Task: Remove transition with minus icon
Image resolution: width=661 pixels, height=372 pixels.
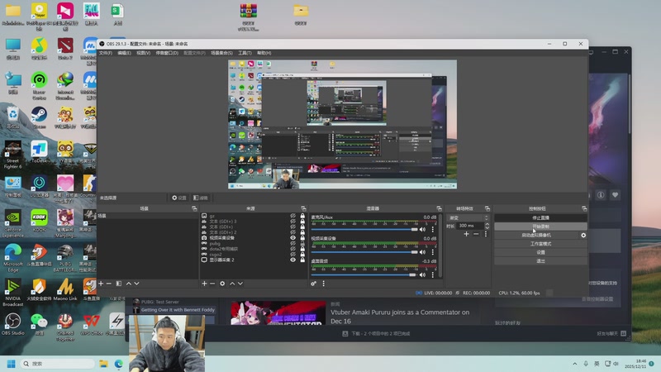Action: pyautogui.click(x=476, y=234)
